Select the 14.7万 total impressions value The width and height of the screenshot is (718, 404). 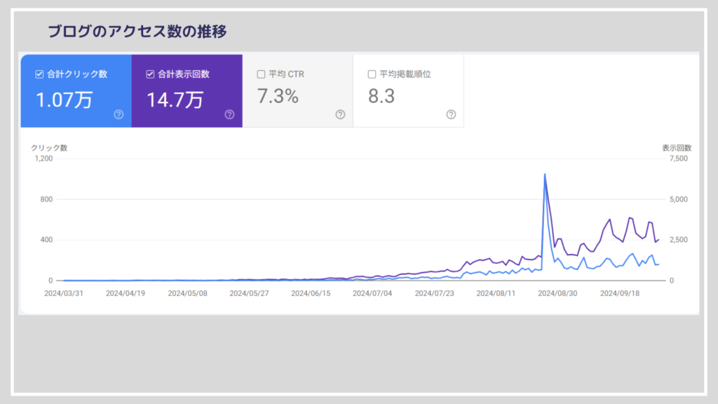click(x=175, y=100)
